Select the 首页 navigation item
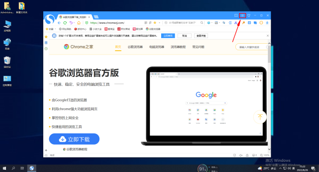Screen dimensions: 319x172 pos(118,47)
